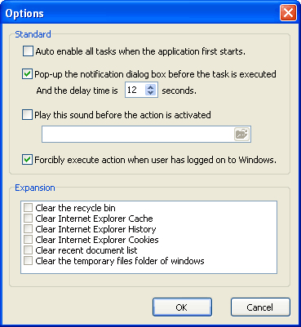This screenshot has height=327, width=301.
Task: Tick Clear temporary files folder of windows
Action: [28, 261]
